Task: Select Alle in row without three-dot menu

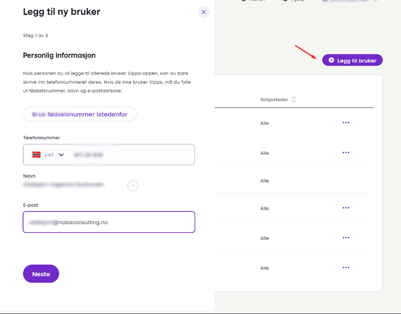Action: click(265, 181)
